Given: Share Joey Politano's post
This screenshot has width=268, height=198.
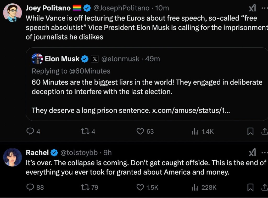Looking at the screenshot, I should 264,132.
